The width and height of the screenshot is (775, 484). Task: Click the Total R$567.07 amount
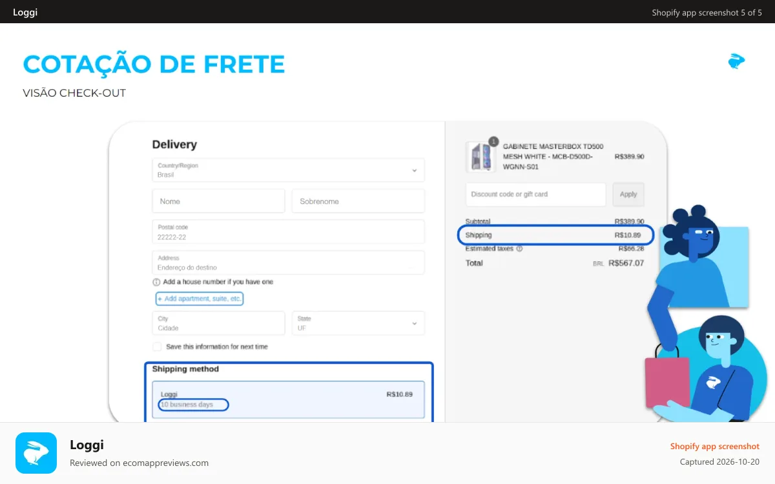click(626, 263)
